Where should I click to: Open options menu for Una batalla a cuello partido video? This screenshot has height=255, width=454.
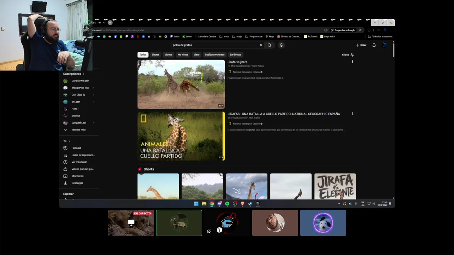[x=352, y=113]
